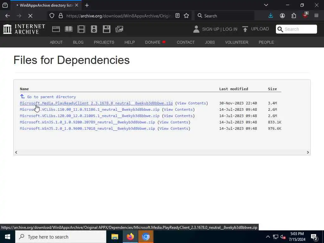Click the user avatar icon
Image resolution: width=324 pixels, height=243 pixels.
(x=196, y=29)
